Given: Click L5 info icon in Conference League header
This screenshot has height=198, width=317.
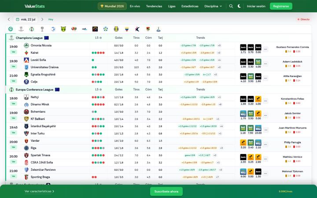Looking at the screenshot, I should pyautogui.click(x=101, y=89).
